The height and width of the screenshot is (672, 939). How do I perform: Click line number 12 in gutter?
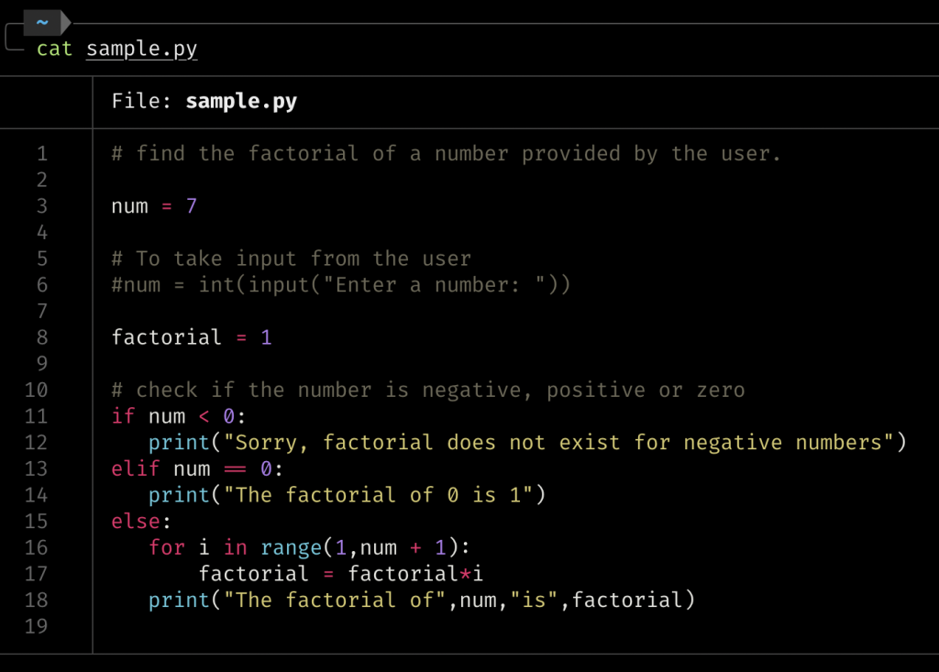click(x=36, y=443)
